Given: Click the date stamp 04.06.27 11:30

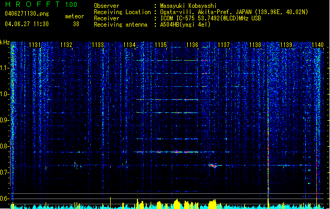Looking at the screenshot, I should 27,24.
